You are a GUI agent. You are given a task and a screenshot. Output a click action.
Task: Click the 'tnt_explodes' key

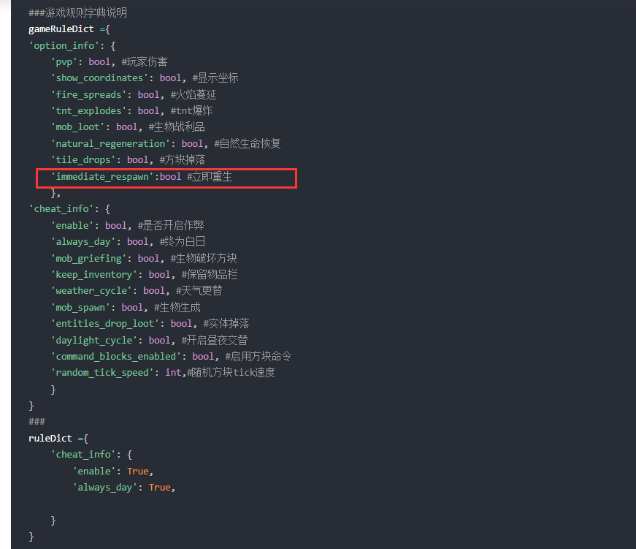click(88, 111)
